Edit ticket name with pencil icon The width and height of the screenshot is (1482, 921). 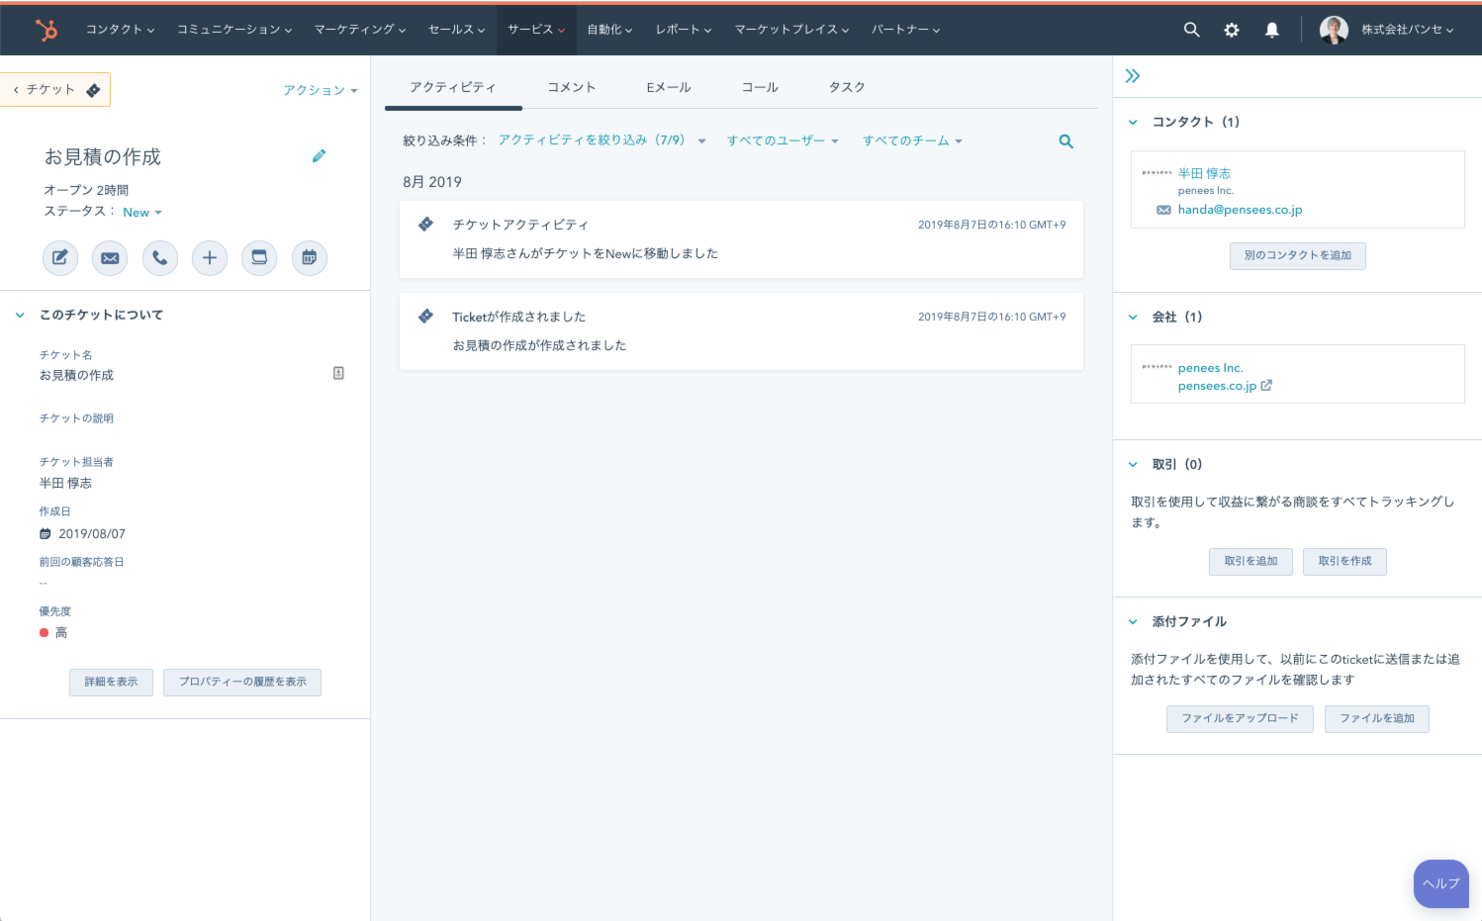pyautogui.click(x=319, y=156)
